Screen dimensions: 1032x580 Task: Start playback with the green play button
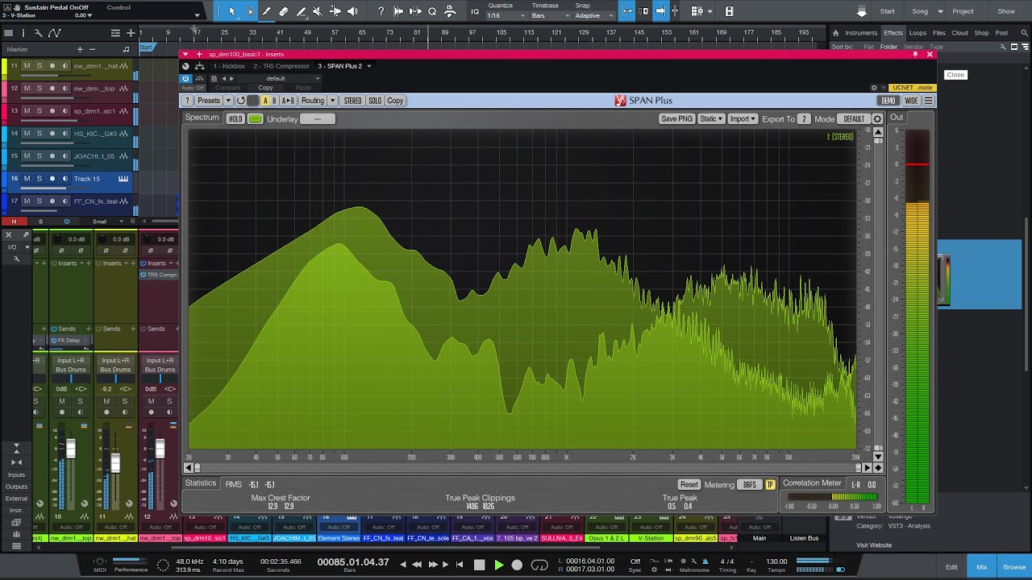498,565
